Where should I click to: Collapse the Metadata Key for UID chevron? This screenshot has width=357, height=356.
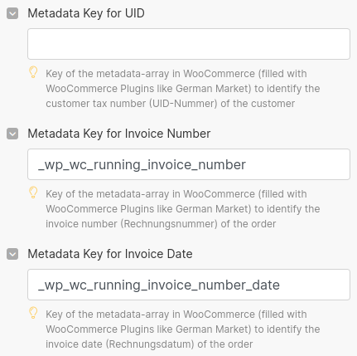(12, 13)
